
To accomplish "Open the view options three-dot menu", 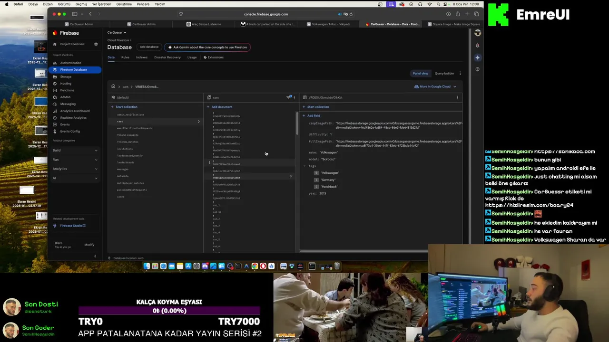I will [x=460, y=73].
